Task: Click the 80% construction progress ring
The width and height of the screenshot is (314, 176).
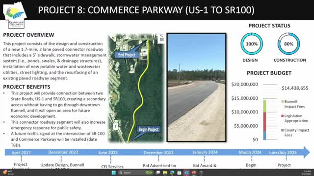Action: click(288, 44)
